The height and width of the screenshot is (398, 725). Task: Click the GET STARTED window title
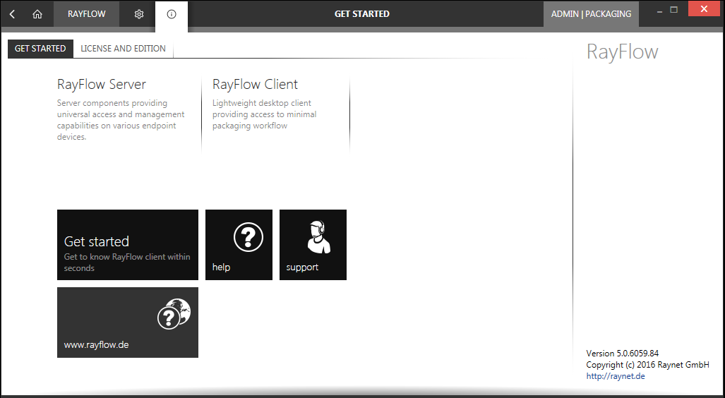click(x=362, y=14)
